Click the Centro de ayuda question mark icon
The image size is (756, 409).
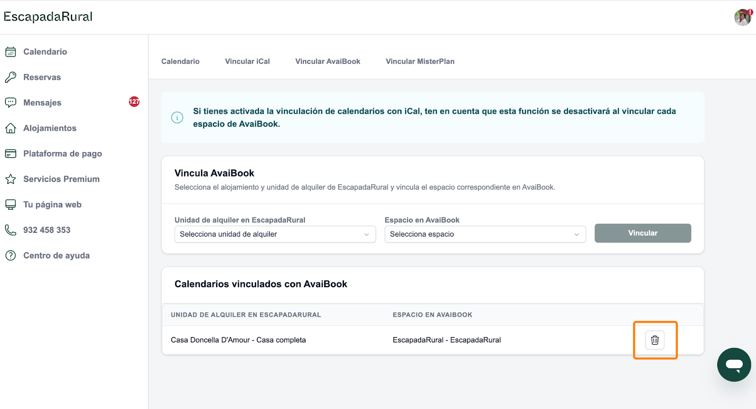[10, 256]
